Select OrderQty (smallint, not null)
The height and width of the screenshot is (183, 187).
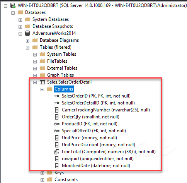(90, 117)
